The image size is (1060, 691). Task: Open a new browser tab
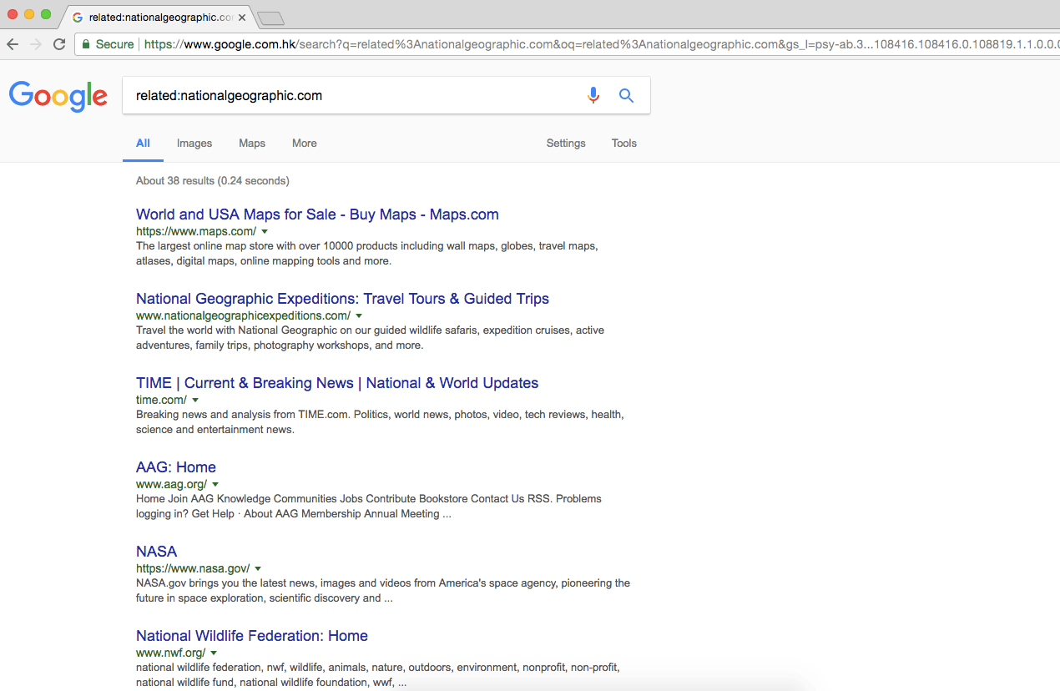point(270,18)
